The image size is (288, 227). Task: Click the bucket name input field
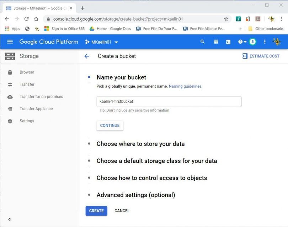(x=169, y=101)
